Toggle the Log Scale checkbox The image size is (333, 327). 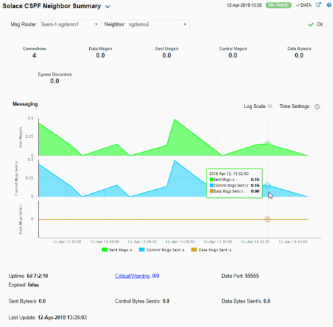270,106
